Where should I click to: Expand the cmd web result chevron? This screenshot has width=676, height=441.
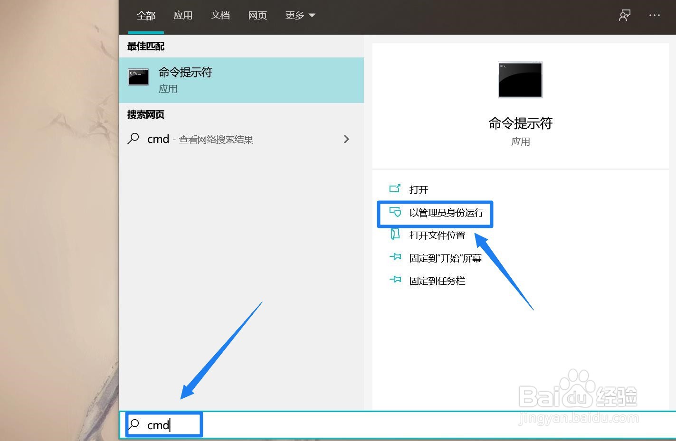tap(346, 139)
